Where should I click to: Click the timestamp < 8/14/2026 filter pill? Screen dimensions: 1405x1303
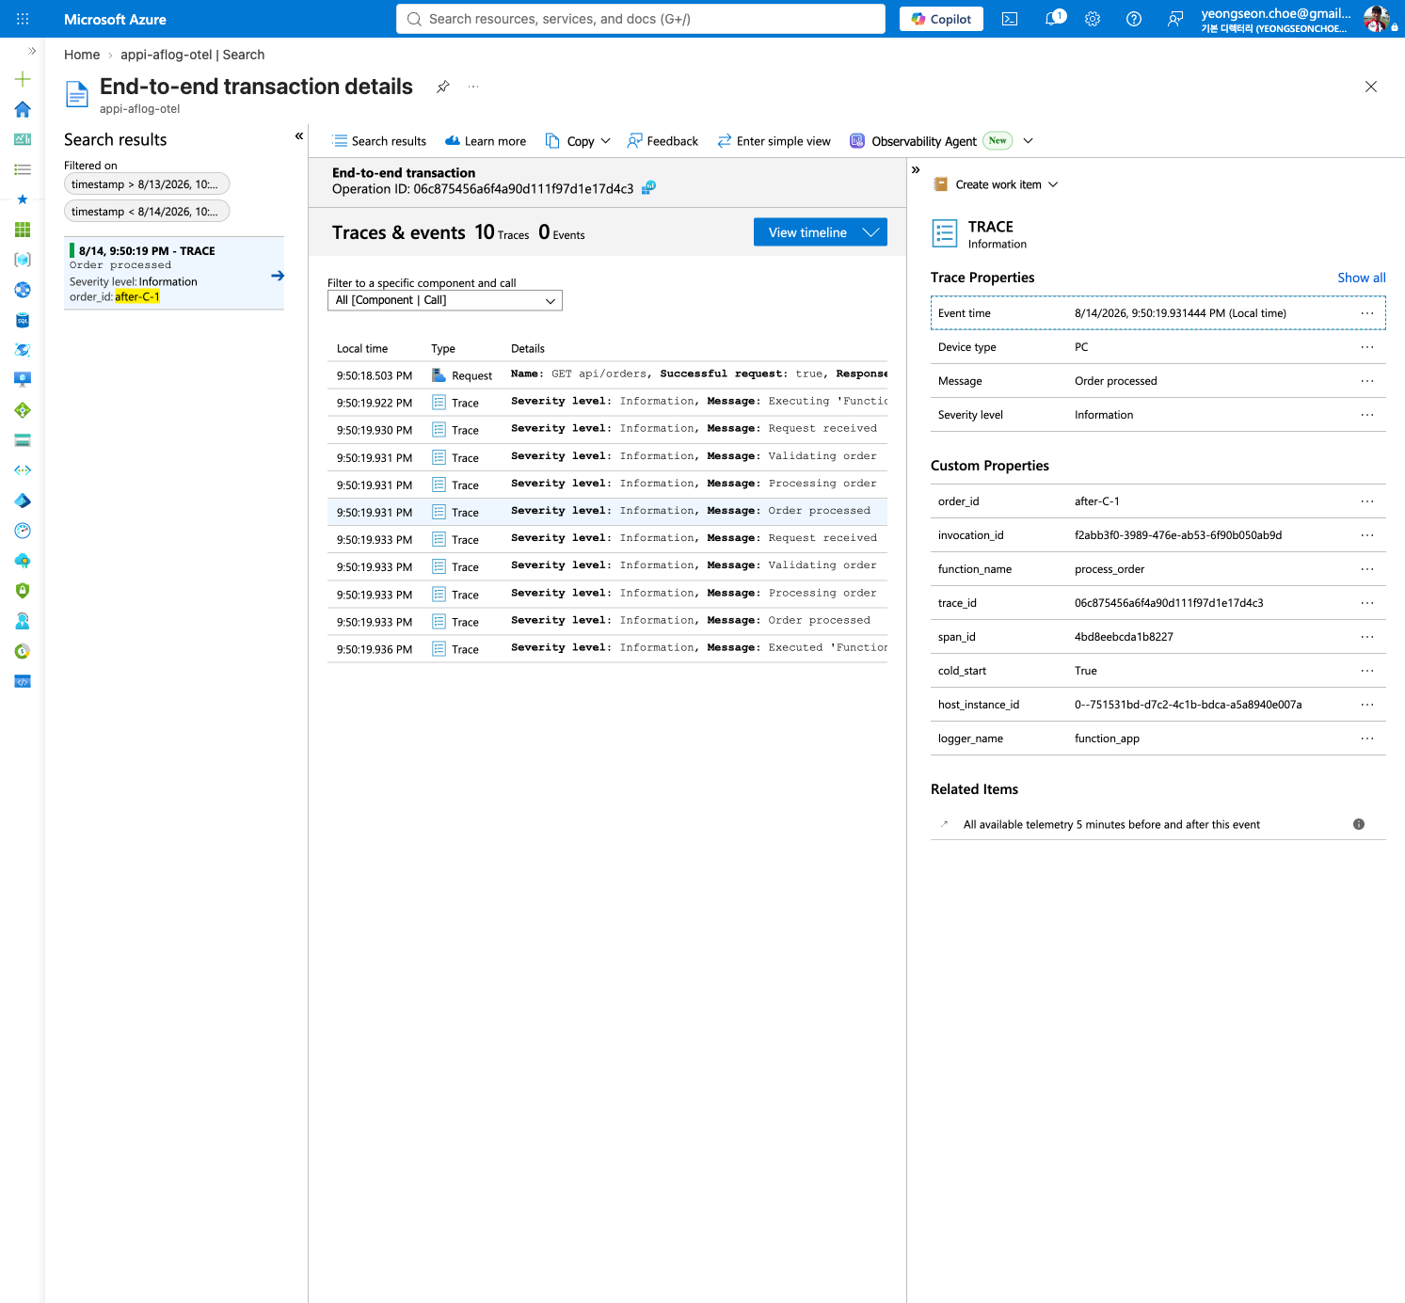pyautogui.click(x=147, y=212)
